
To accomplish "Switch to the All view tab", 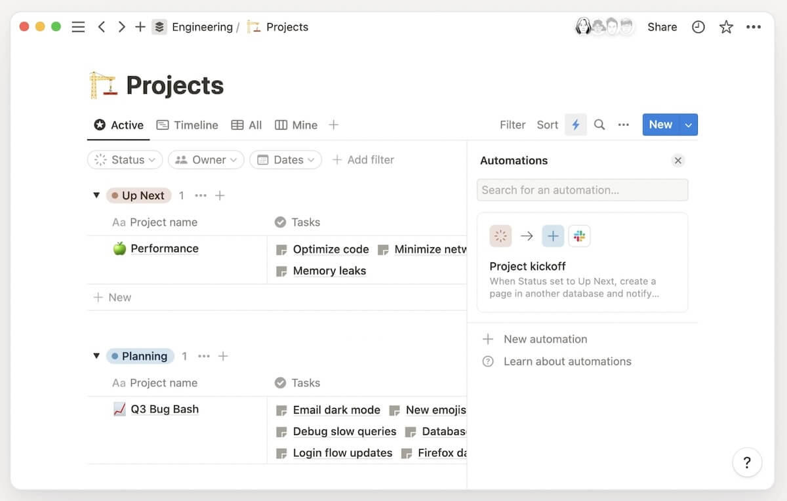I will point(247,125).
